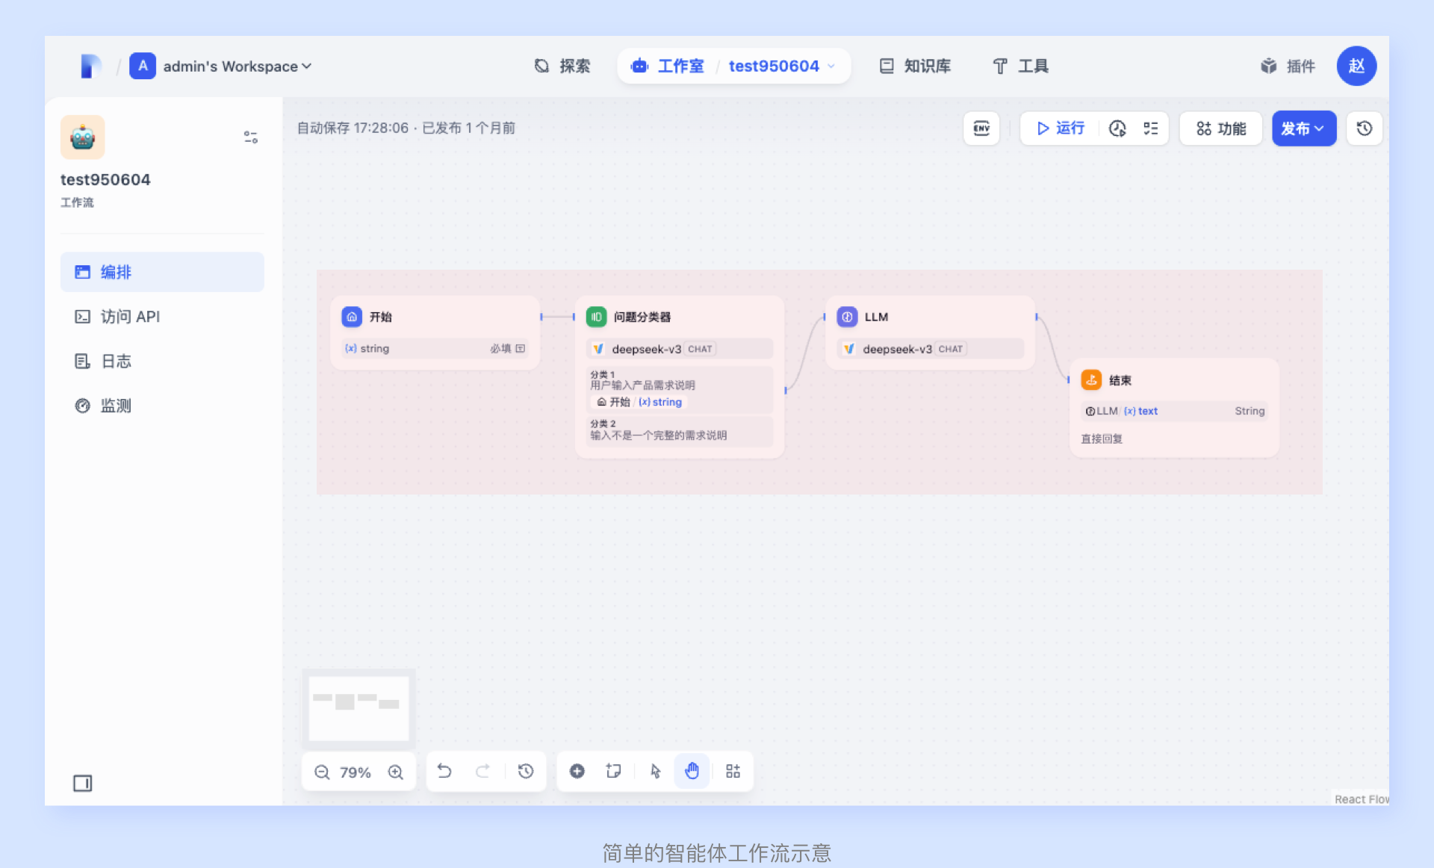Open the admin's Workspace dropdown
Screen dimensions: 1434x868
tap(237, 66)
